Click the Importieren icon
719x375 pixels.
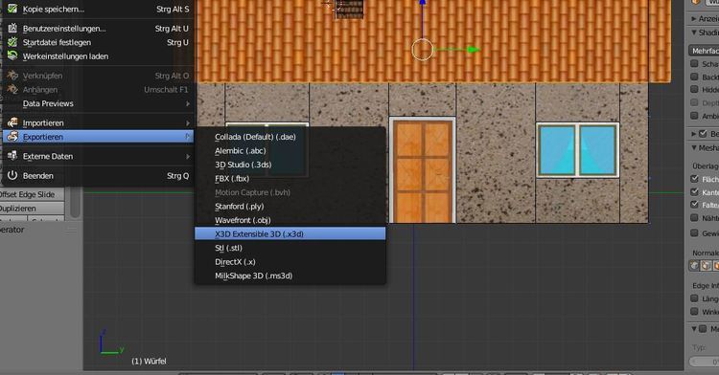[x=12, y=122]
